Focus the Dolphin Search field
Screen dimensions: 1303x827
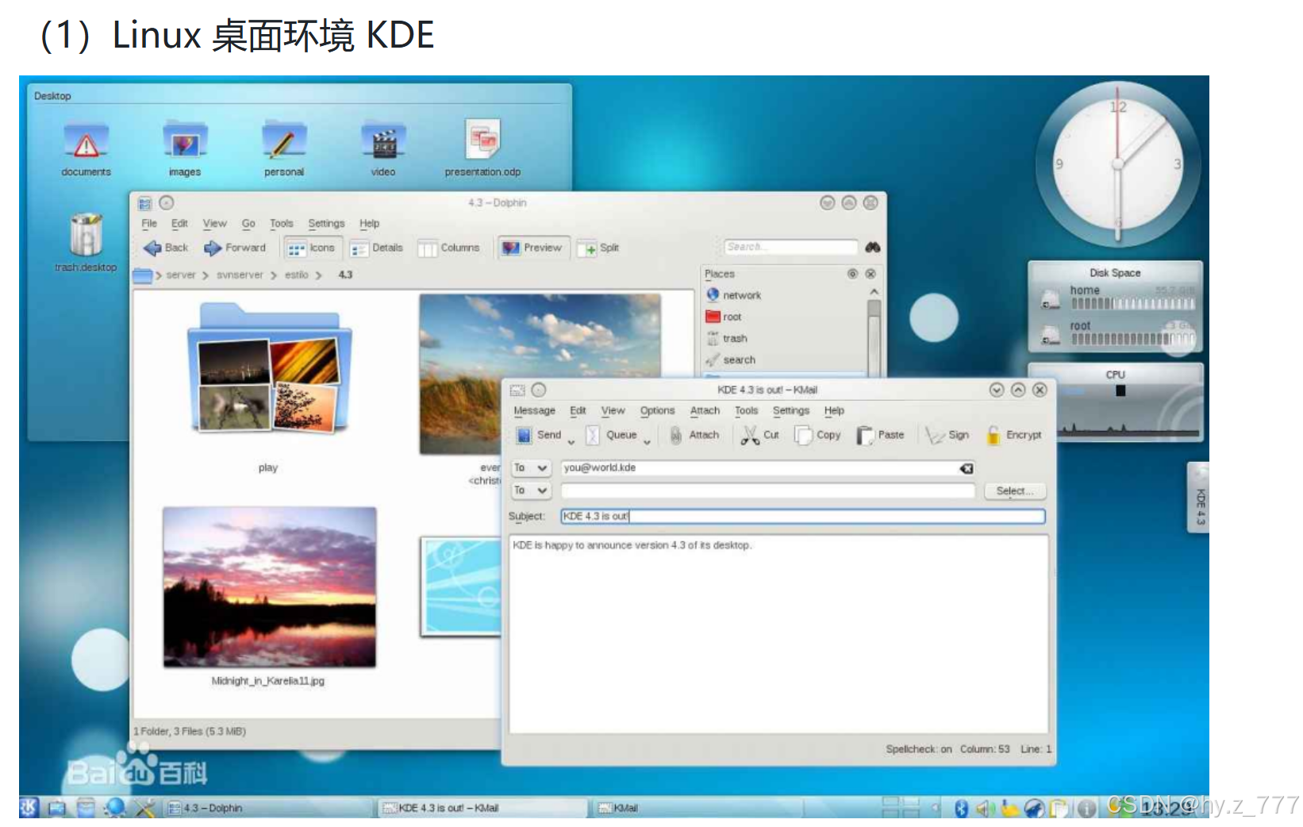790,248
